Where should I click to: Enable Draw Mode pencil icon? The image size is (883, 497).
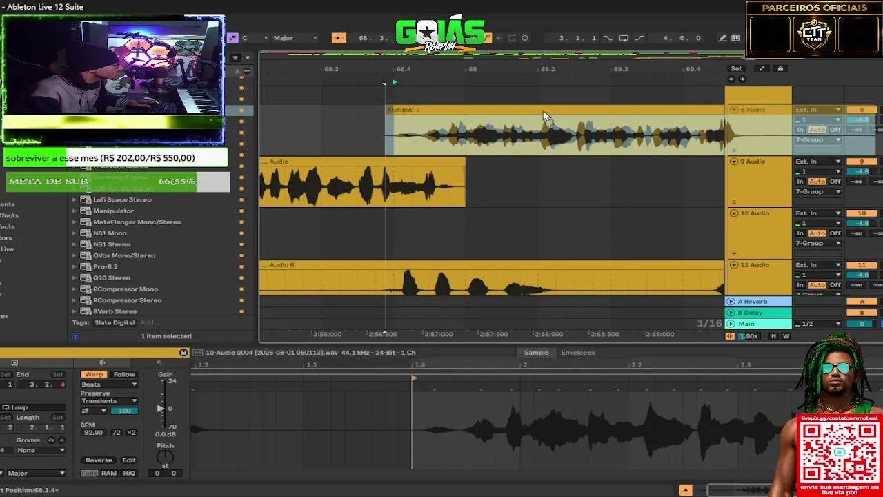click(722, 38)
